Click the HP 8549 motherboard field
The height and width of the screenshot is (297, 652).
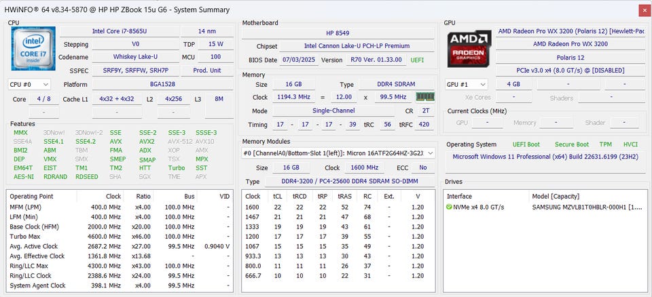[338, 33]
